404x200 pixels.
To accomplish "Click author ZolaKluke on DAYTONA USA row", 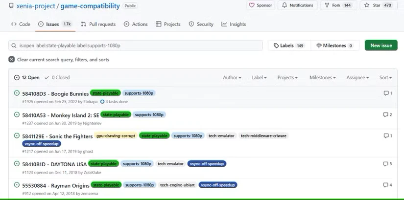I will click(x=92, y=173).
